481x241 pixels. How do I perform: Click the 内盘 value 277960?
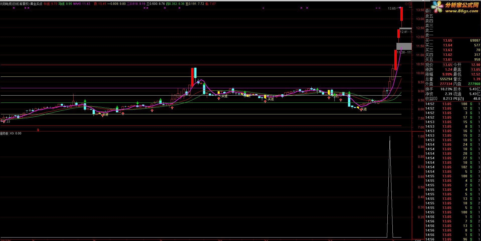pos(474,84)
